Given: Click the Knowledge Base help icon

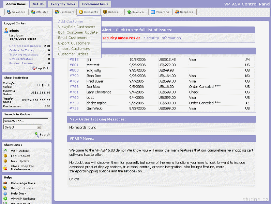Looking at the screenshot, I should point(5,183).
